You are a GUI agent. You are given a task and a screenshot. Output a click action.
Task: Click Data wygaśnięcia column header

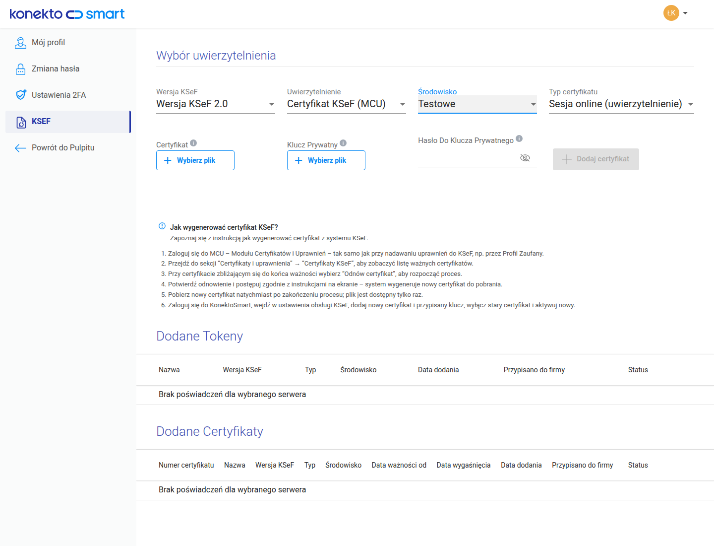click(464, 465)
